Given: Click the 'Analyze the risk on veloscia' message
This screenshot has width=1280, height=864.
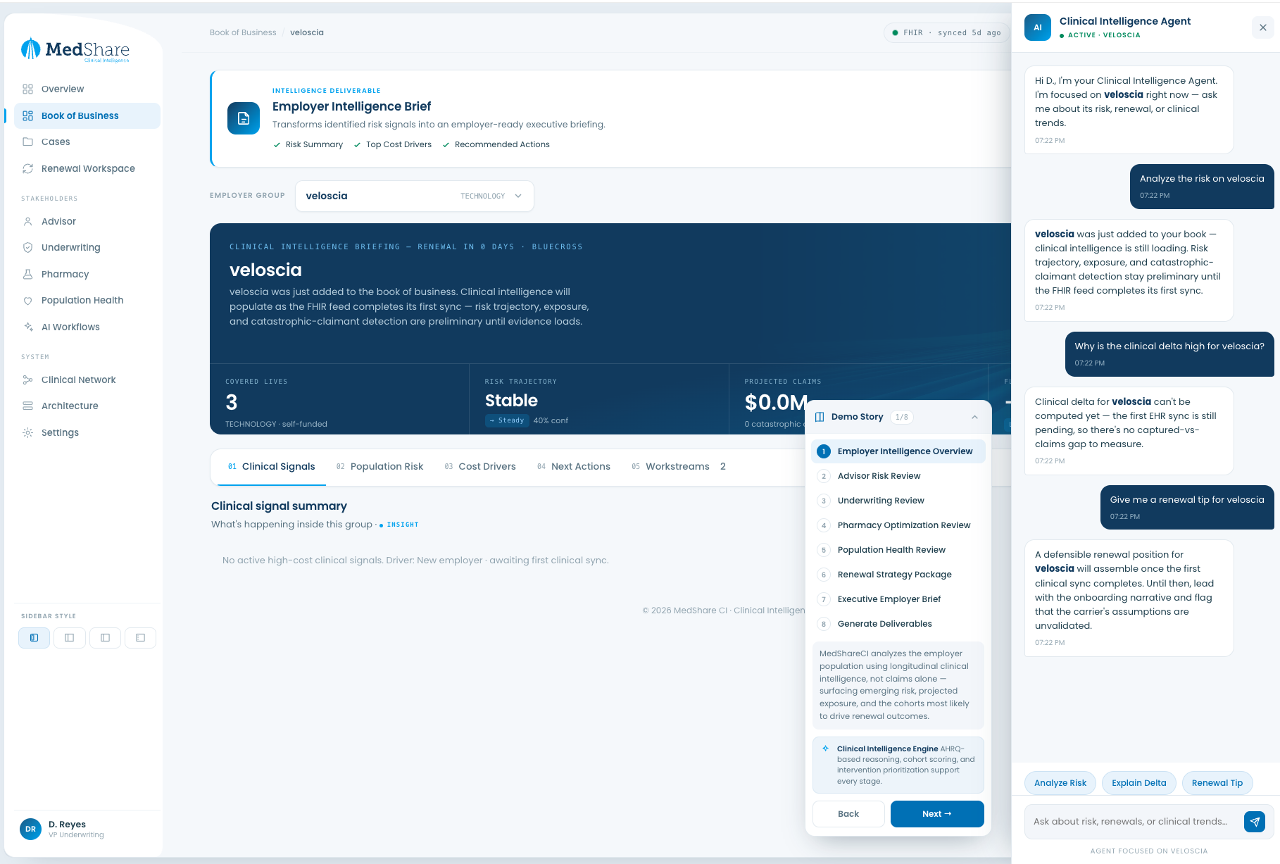Looking at the screenshot, I should 1202,187.
